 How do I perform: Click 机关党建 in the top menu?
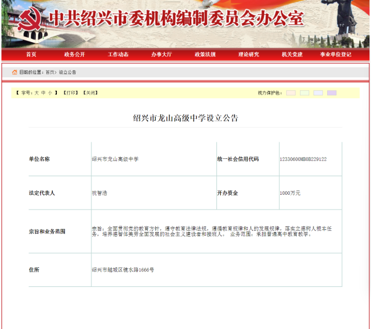coord(292,54)
